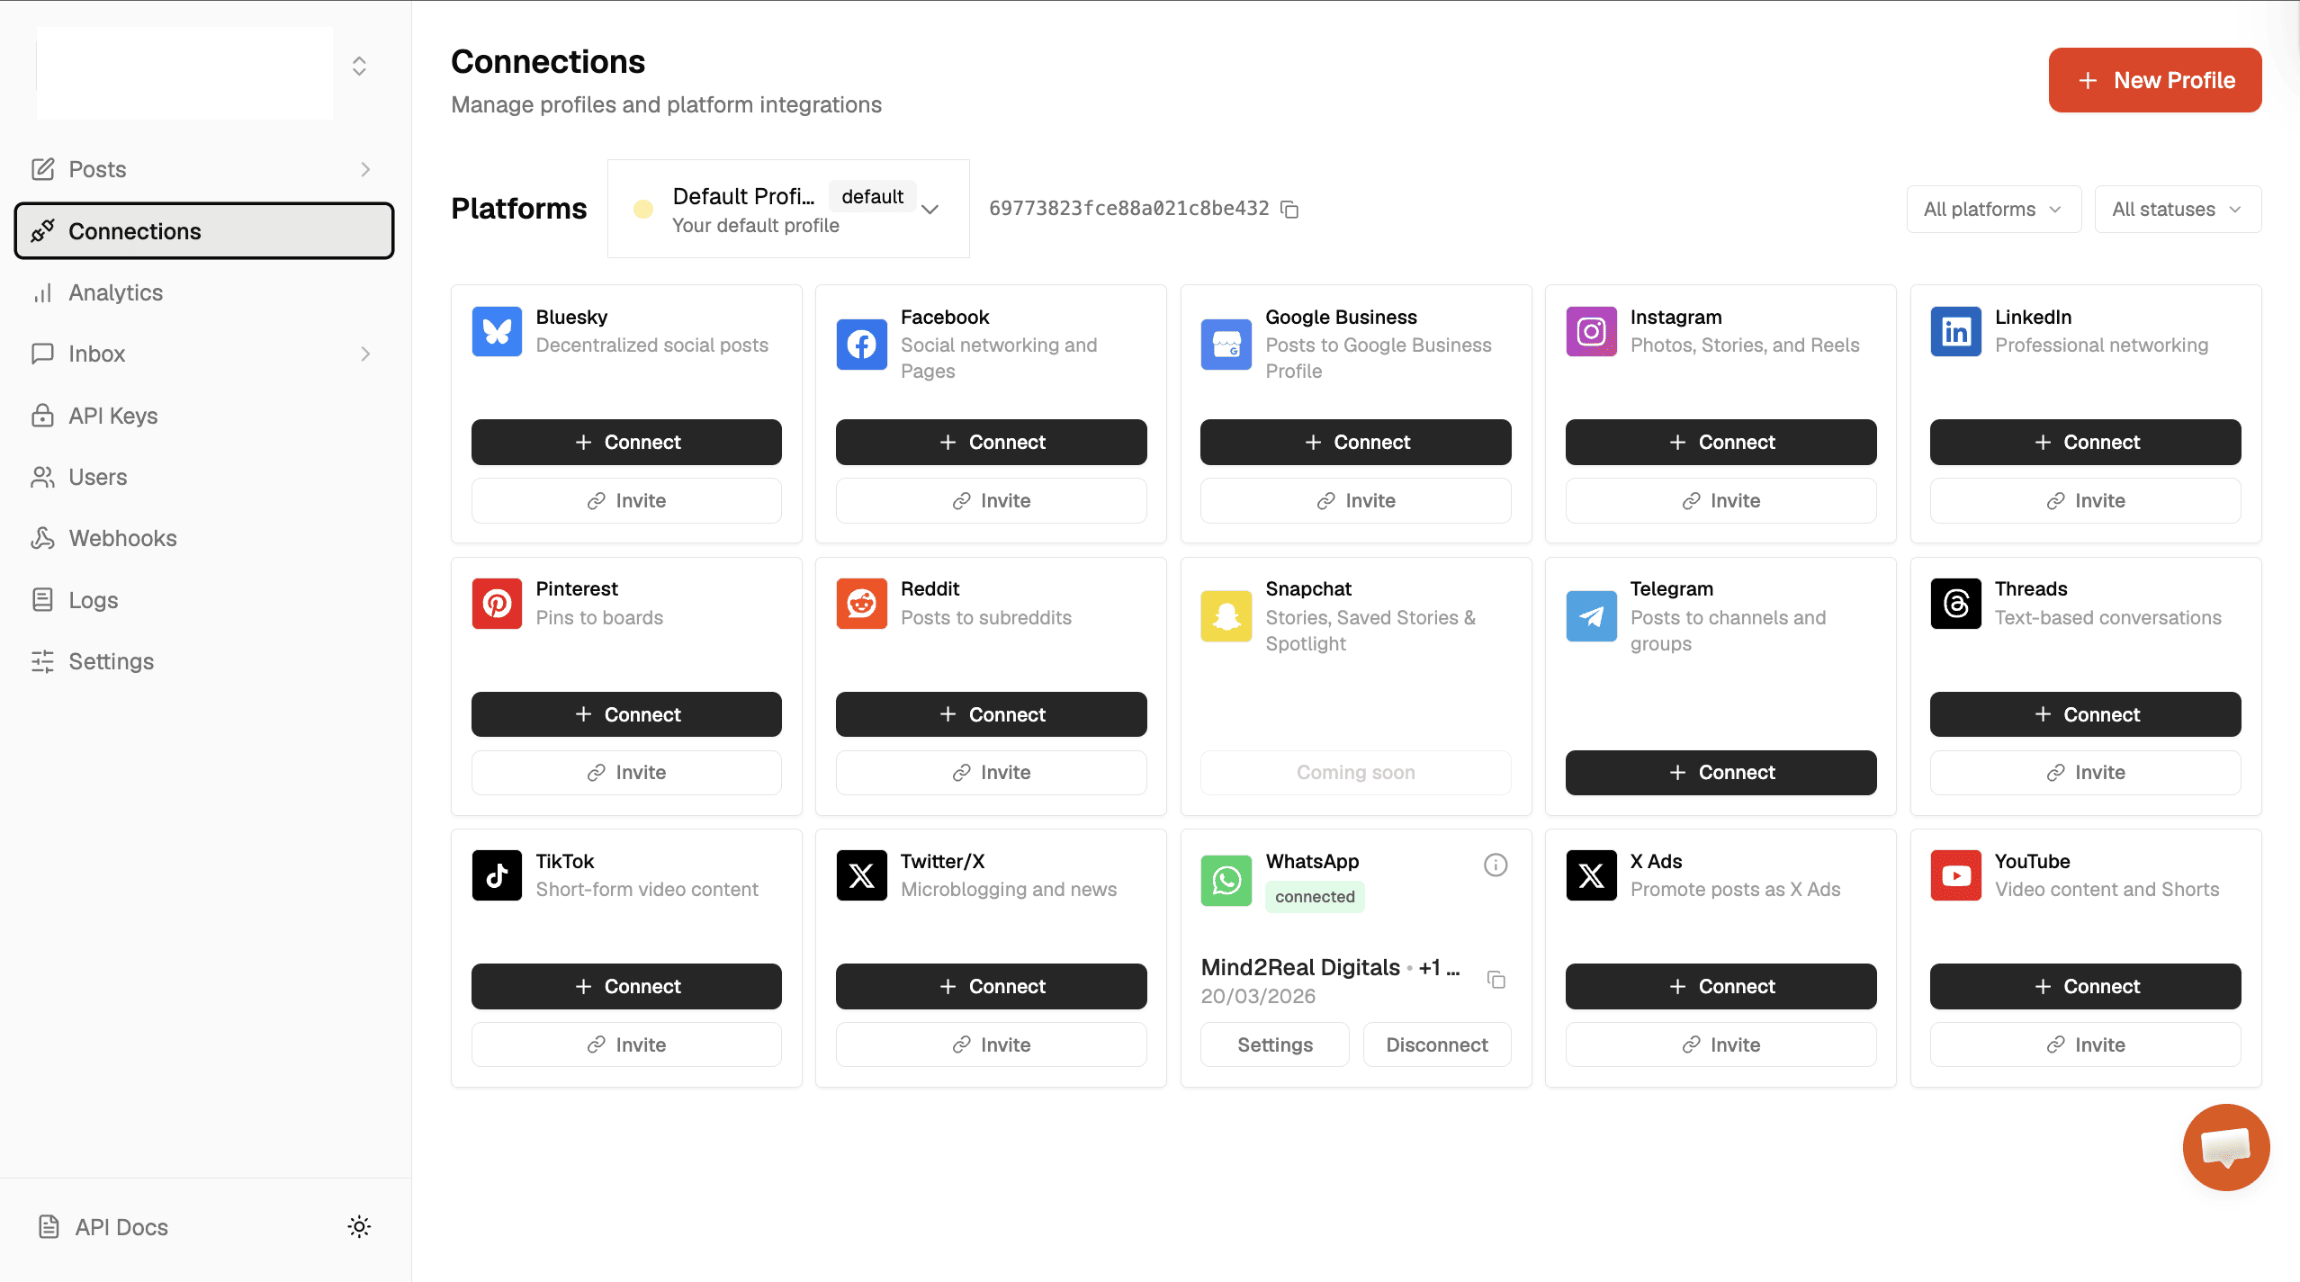Click the Threads platform icon
This screenshot has height=1282, width=2300.
pyautogui.click(x=1955, y=604)
